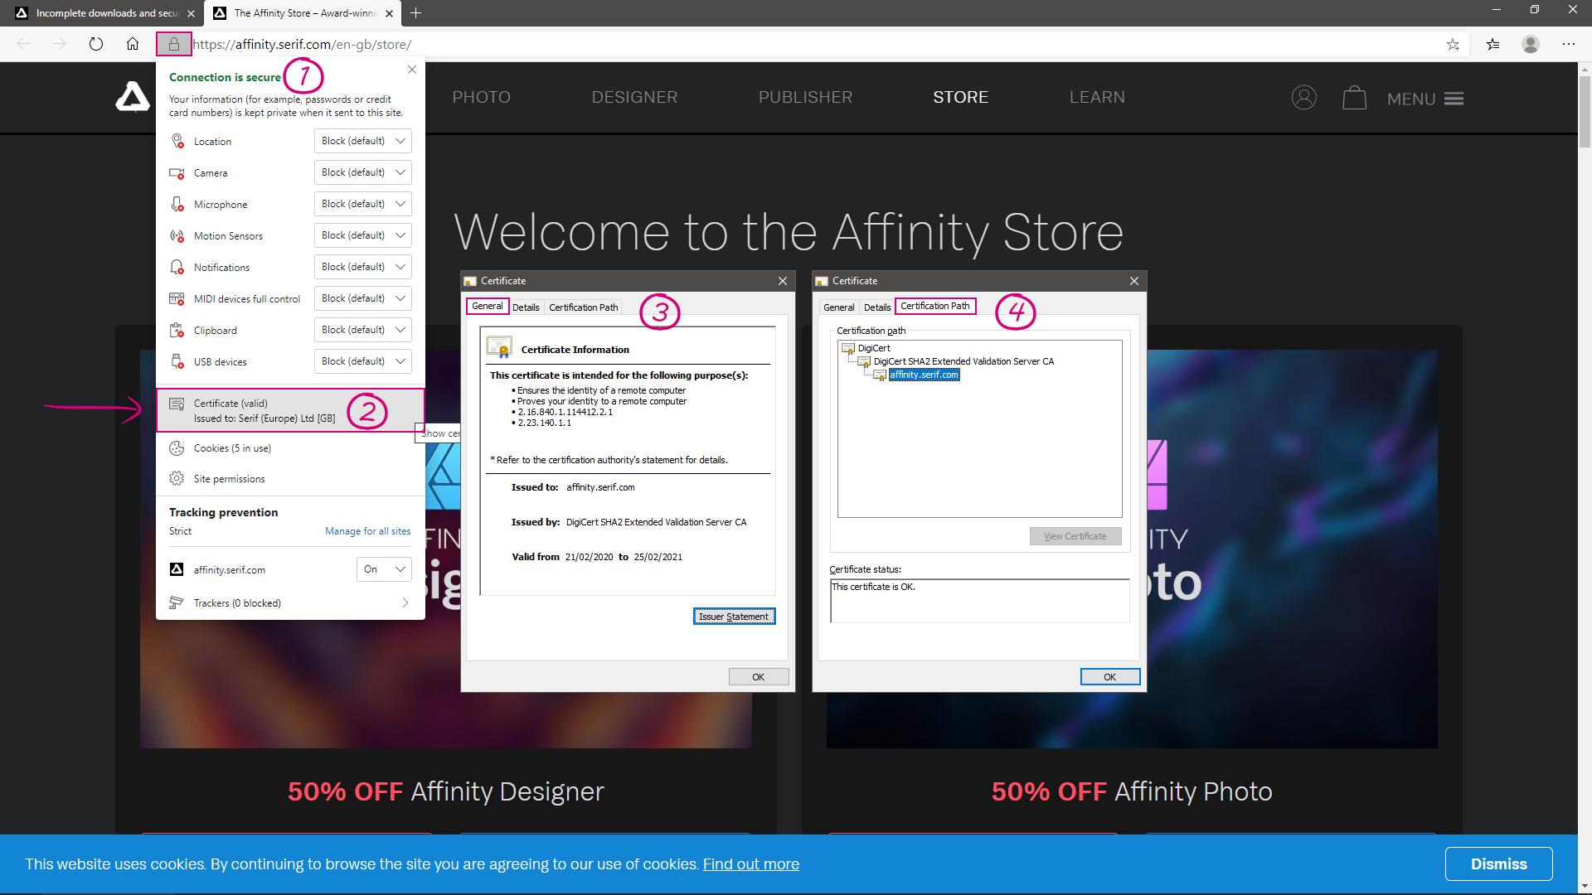
Task: Close the right Certificate dialog
Action: 1134,281
